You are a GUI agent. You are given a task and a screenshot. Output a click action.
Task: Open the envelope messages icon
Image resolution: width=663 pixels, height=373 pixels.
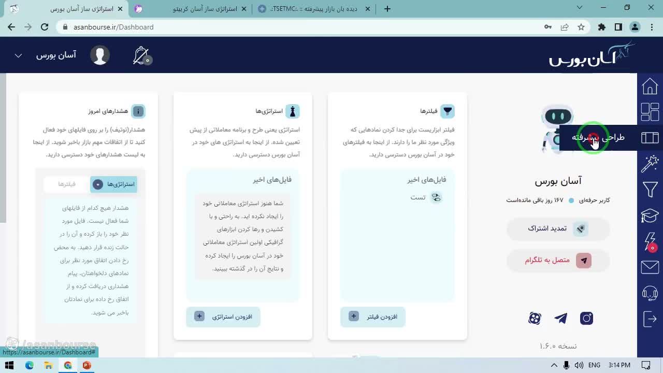(650, 267)
